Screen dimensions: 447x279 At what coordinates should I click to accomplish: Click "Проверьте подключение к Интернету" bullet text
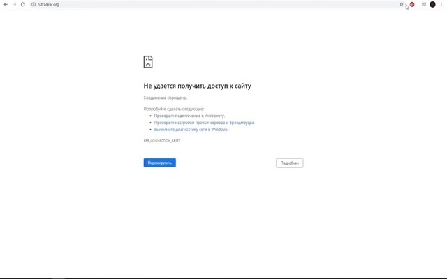189,115
